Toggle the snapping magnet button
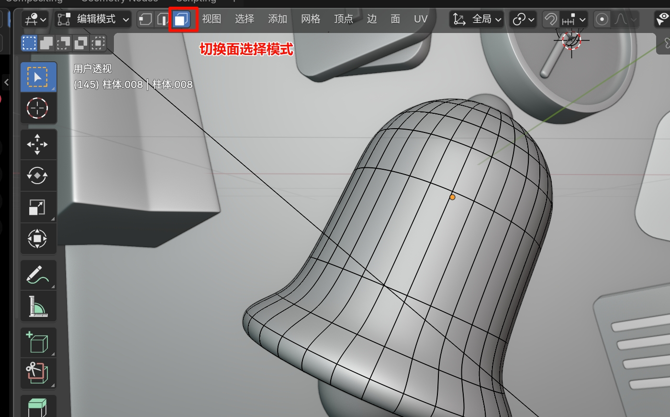 551,19
